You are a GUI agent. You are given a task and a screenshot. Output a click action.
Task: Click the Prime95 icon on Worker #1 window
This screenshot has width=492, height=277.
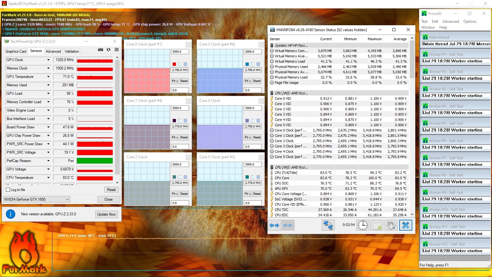pos(425,54)
